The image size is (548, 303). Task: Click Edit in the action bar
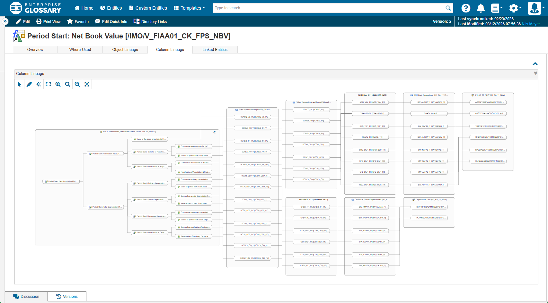tap(23, 21)
